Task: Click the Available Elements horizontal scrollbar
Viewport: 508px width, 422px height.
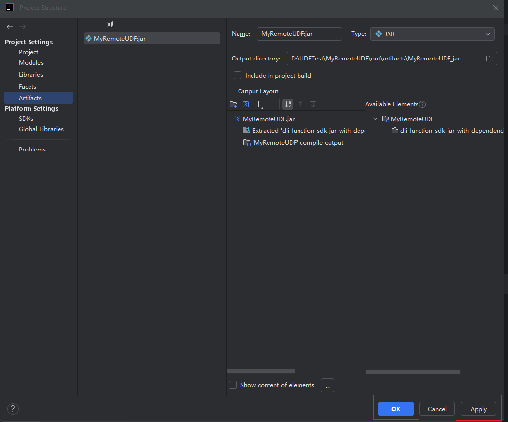Action: 413,372
